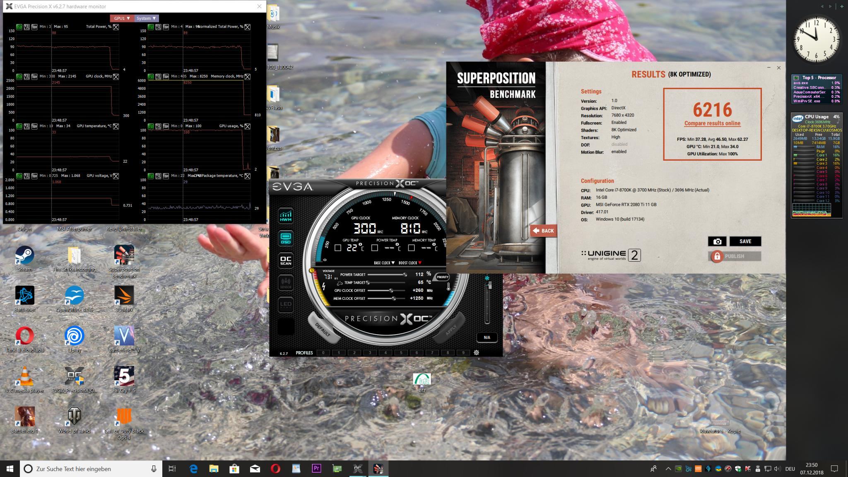Click SAVE in Superposition results
The height and width of the screenshot is (477, 848).
745,241
